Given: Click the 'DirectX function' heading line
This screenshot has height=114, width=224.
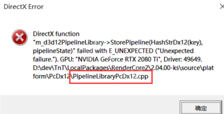Looking at the screenshot, I should 56,34.
